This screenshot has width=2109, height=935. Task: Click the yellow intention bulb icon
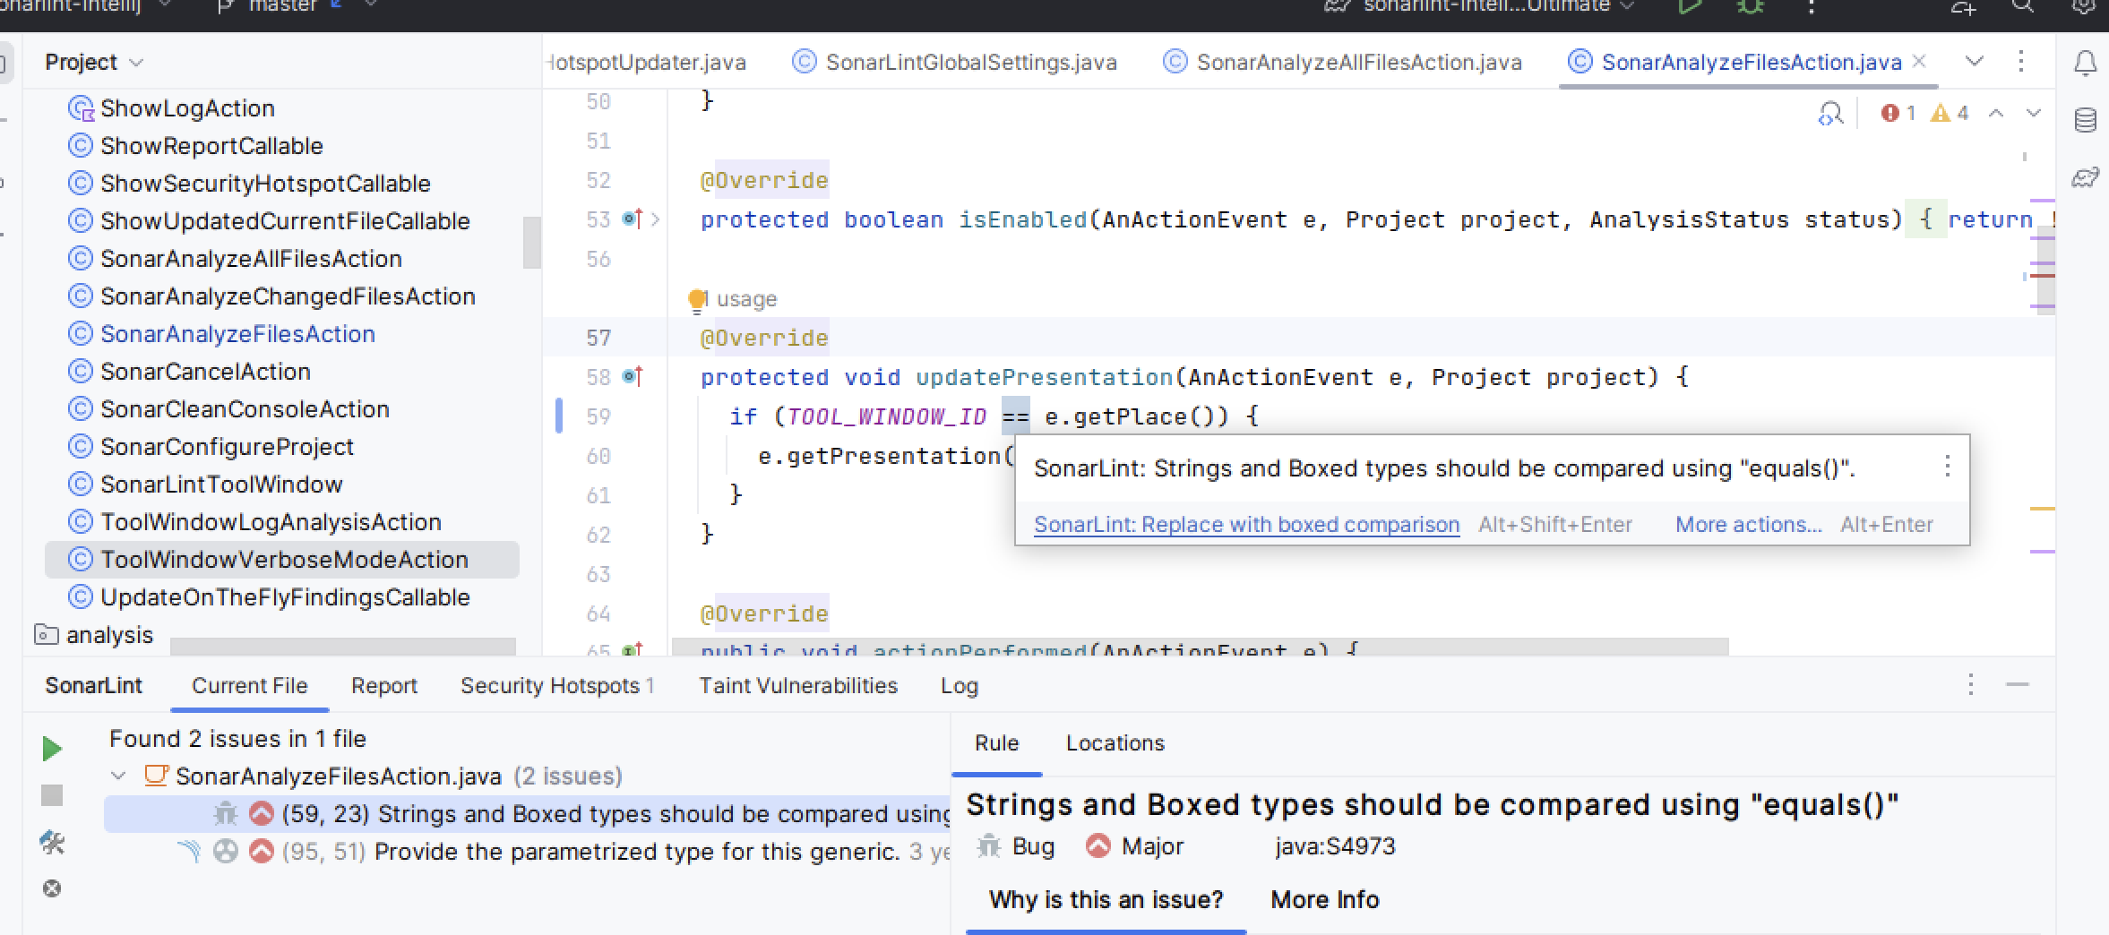click(696, 300)
